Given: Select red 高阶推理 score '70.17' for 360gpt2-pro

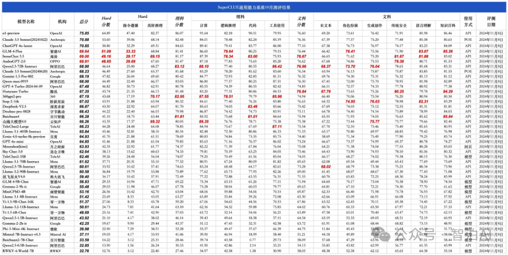Looking at the screenshot, I should [155, 96].
